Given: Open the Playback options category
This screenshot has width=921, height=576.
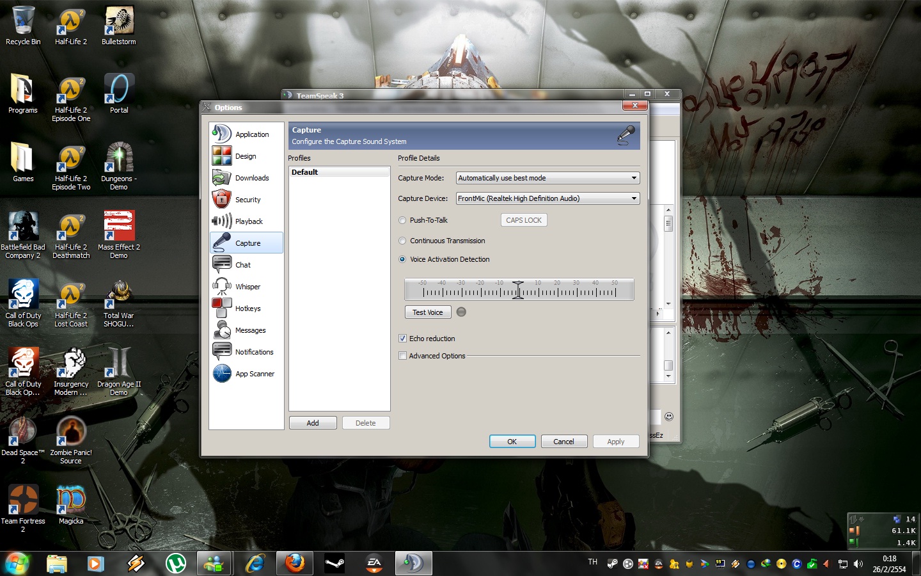Looking at the screenshot, I should point(246,221).
